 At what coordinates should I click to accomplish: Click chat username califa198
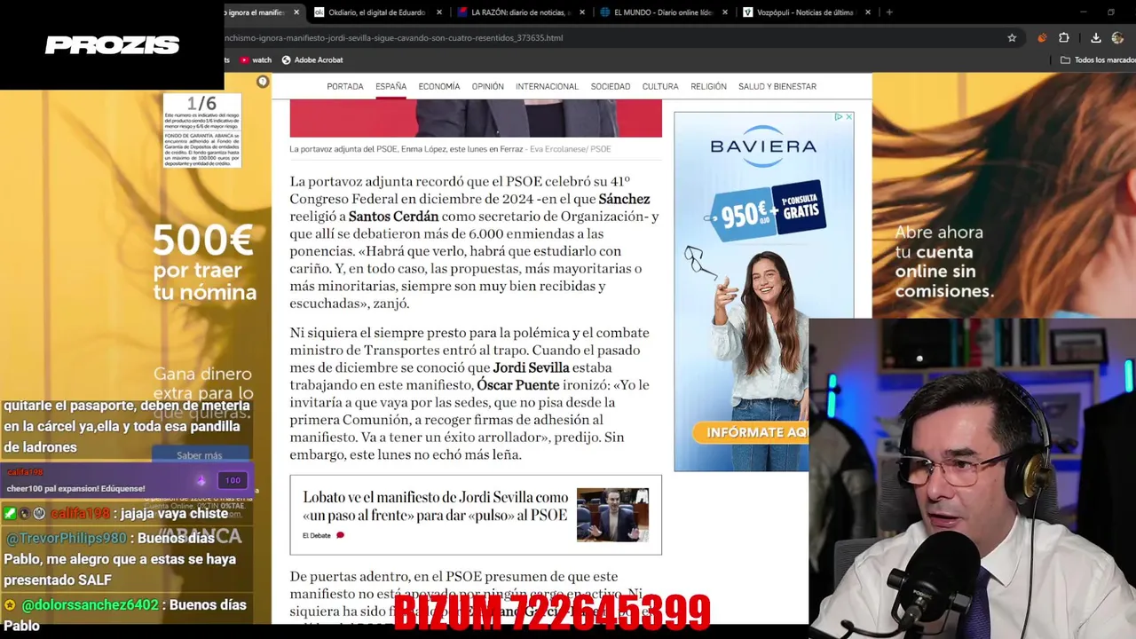click(x=80, y=514)
